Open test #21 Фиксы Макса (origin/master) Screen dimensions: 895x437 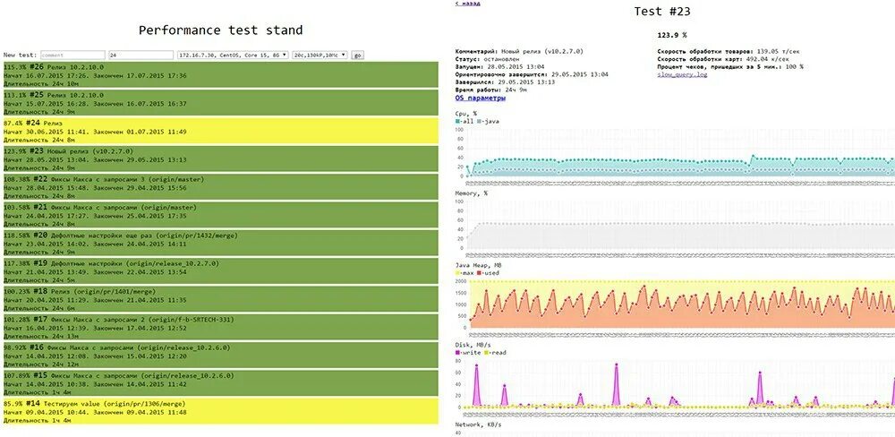220,215
